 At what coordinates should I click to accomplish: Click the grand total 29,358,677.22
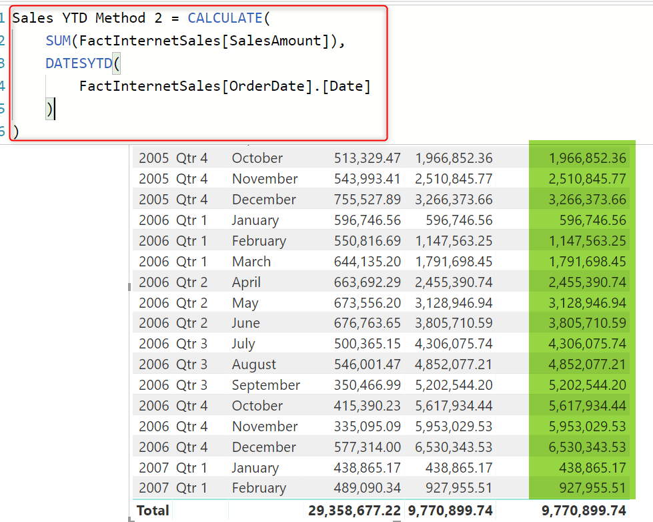coord(354,511)
